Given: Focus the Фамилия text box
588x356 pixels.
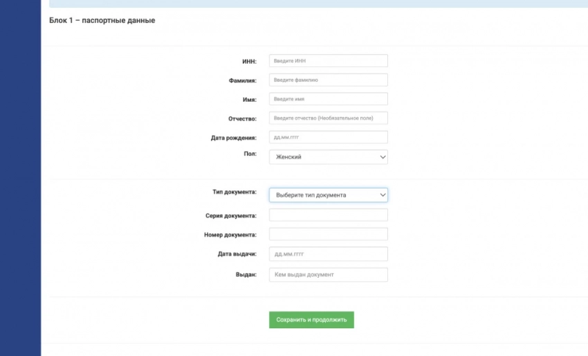Looking at the screenshot, I should tap(328, 80).
